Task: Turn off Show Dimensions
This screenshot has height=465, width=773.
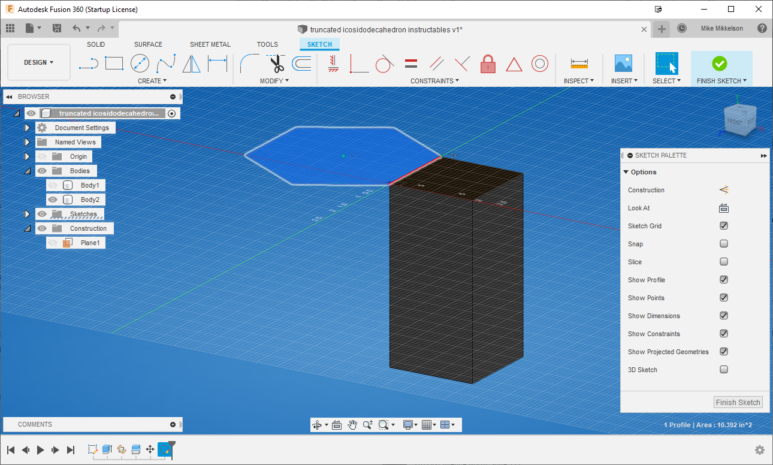Action: pyautogui.click(x=724, y=315)
